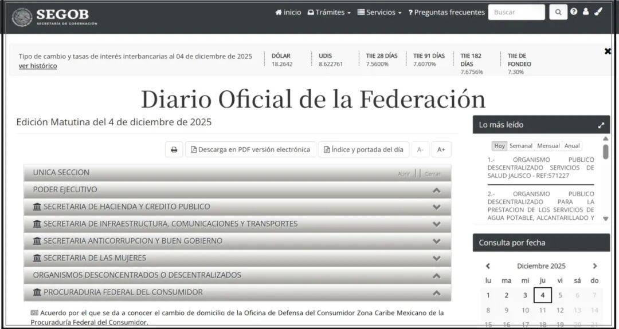Increase font size with A+ button
Screen dimensions: 619x329
[x=441, y=150]
